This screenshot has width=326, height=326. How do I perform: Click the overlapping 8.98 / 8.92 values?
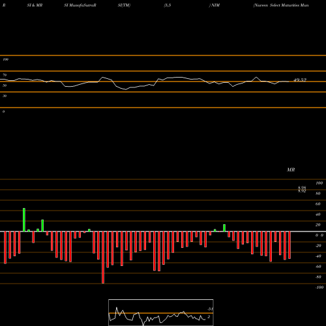click(302, 189)
